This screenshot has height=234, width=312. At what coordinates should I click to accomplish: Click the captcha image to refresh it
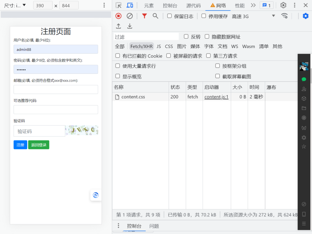pos(82,130)
